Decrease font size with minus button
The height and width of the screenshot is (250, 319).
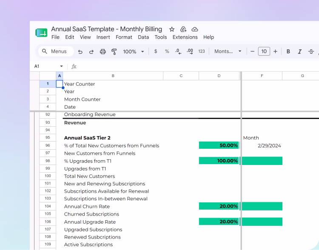click(253, 51)
